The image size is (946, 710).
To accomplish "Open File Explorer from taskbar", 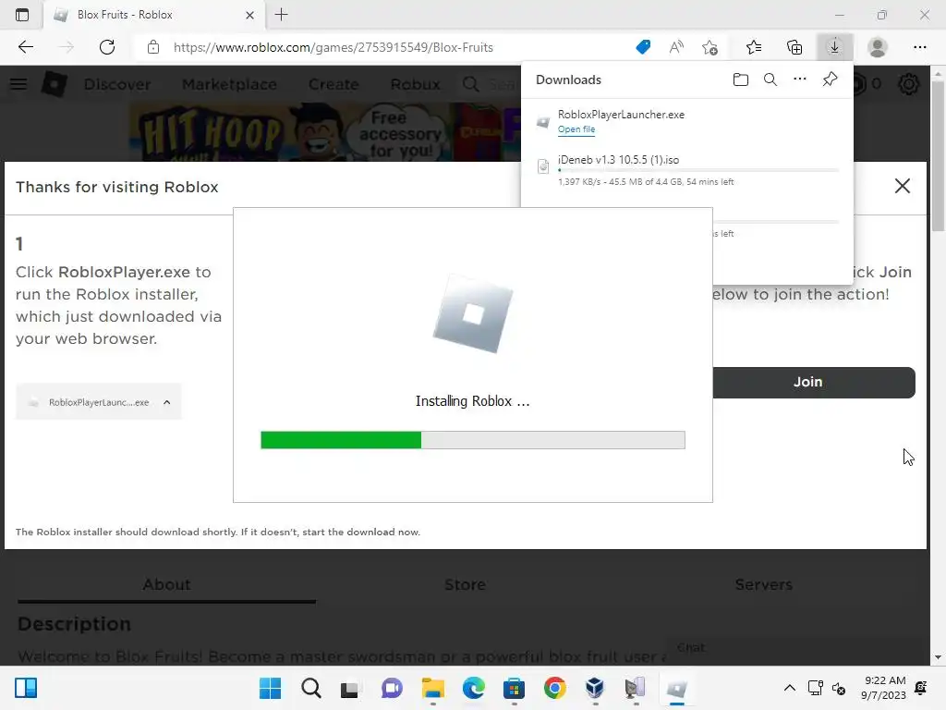I will pyautogui.click(x=432, y=688).
